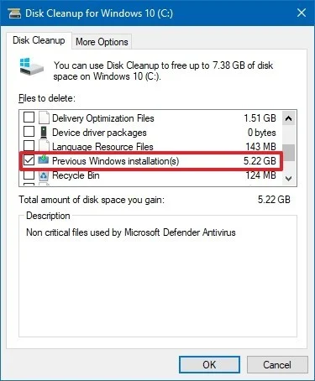This screenshot has width=315, height=381.
Task: Close the Disk Cleanup window
Action: tap(302, 13)
